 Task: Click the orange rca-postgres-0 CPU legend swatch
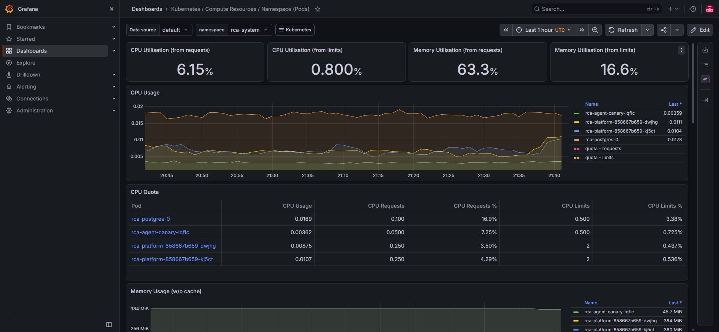tap(577, 140)
